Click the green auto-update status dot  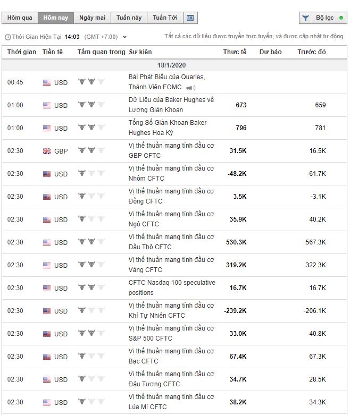(341, 18)
